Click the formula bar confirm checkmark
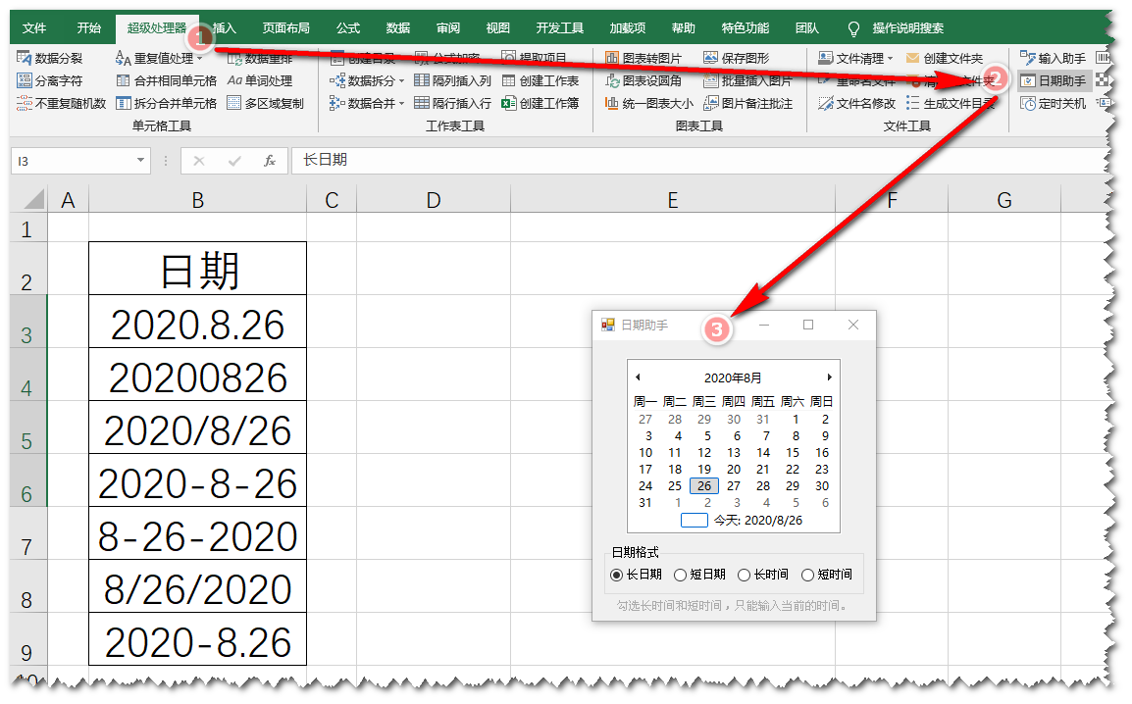 point(234,161)
